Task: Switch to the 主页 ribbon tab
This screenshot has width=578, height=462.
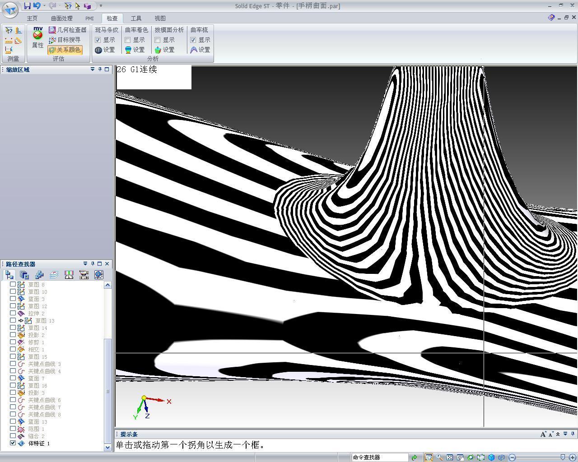Action: [x=32, y=18]
